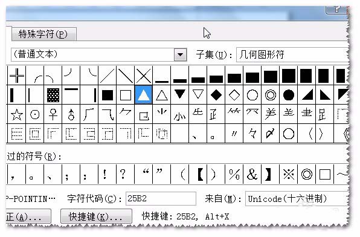360x237 pixels.
Task: Choose the upper-bar ▔ block symbol
Action: [71, 95]
